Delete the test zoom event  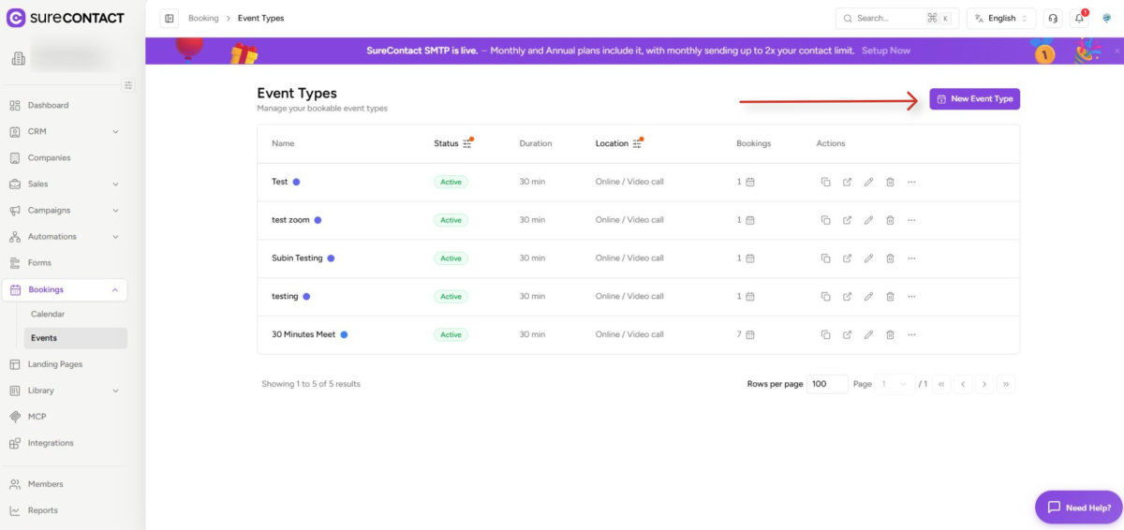click(890, 220)
